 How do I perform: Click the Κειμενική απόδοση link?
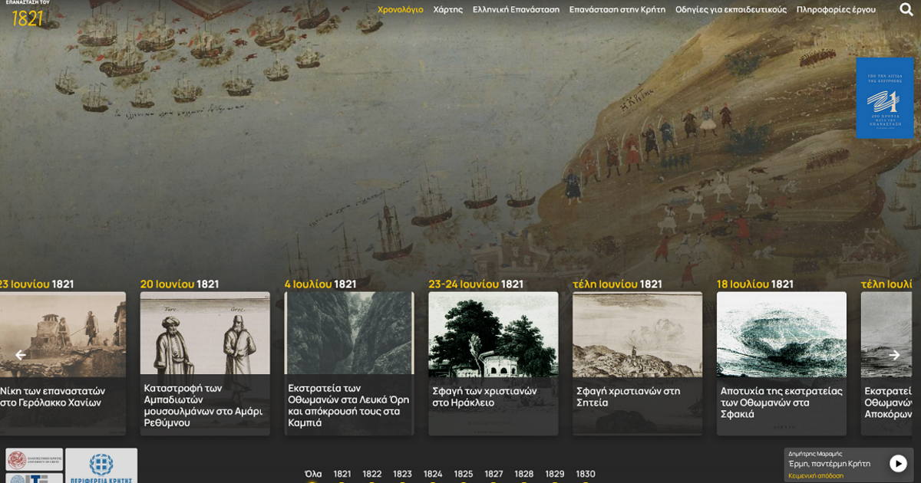pyautogui.click(x=815, y=476)
